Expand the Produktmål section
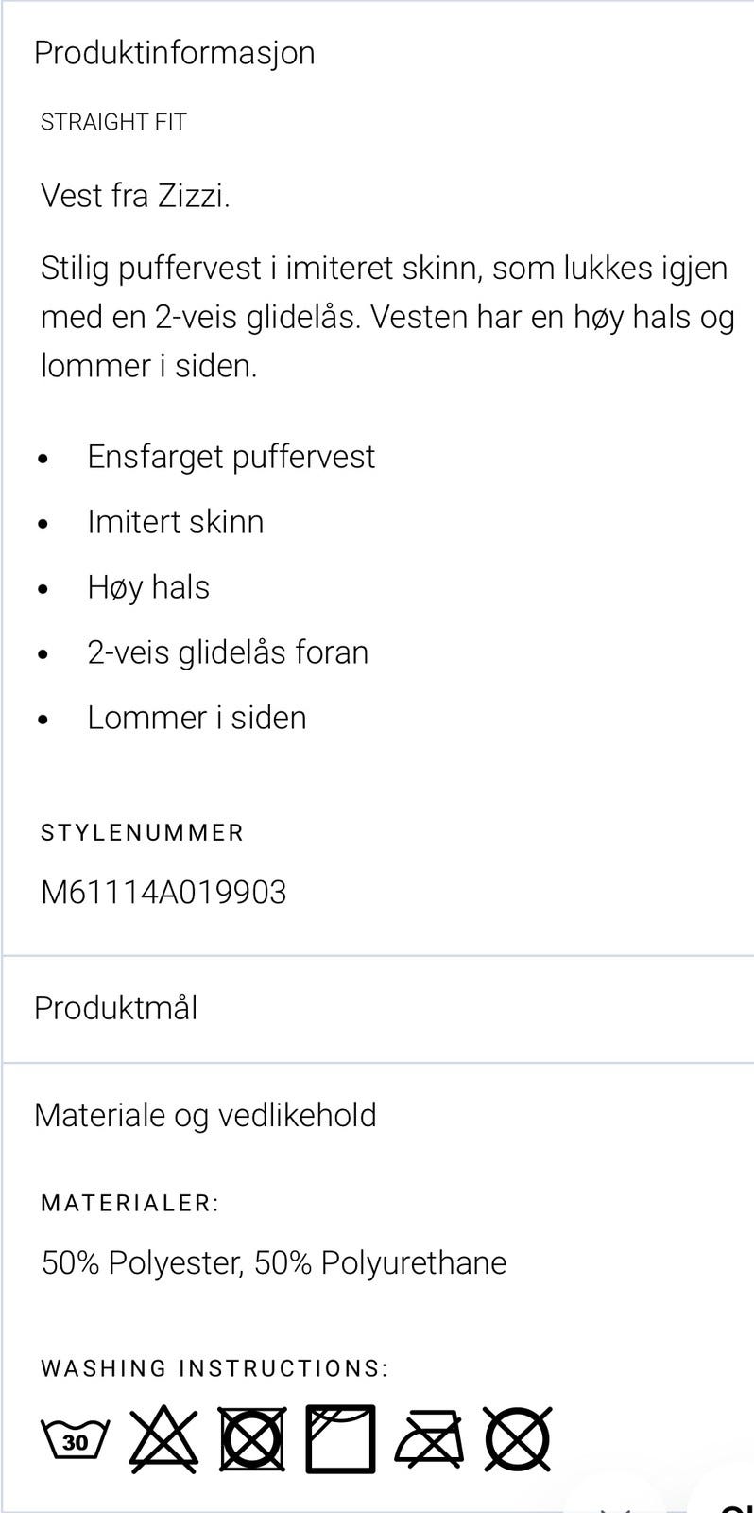The height and width of the screenshot is (1513, 754). point(115,1007)
